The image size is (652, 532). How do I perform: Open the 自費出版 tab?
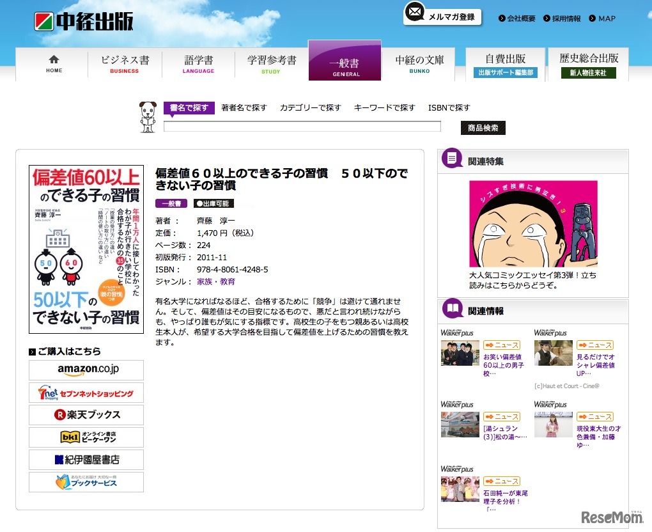pos(505,65)
